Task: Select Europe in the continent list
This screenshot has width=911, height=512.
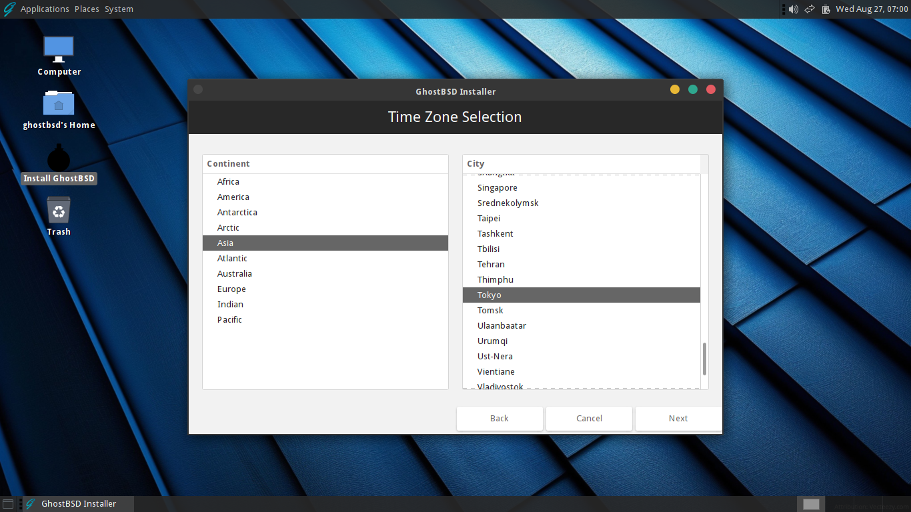Action: (325, 289)
